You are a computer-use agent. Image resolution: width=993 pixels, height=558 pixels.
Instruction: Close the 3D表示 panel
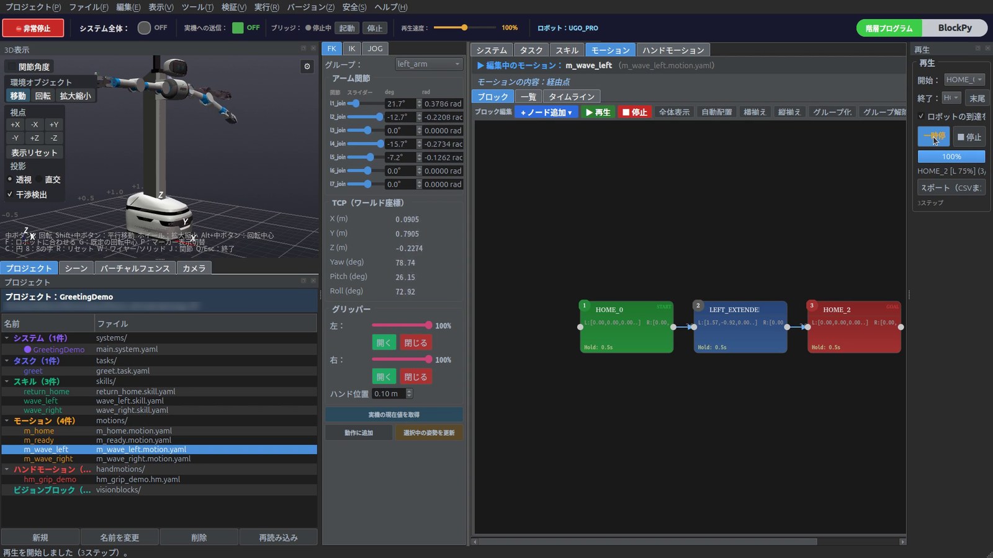point(313,48)
